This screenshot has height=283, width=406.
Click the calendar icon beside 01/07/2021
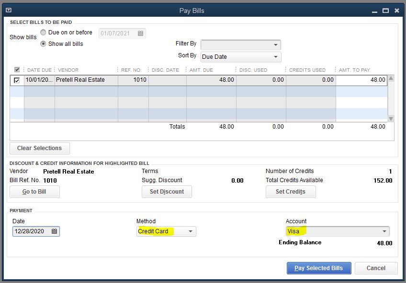(x=140, y=33)
